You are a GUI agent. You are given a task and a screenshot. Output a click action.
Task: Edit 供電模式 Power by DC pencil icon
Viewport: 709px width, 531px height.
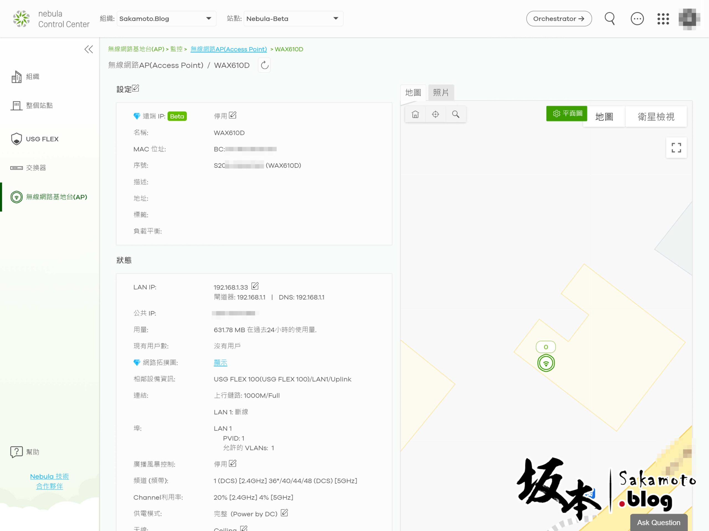pos(284,513)
